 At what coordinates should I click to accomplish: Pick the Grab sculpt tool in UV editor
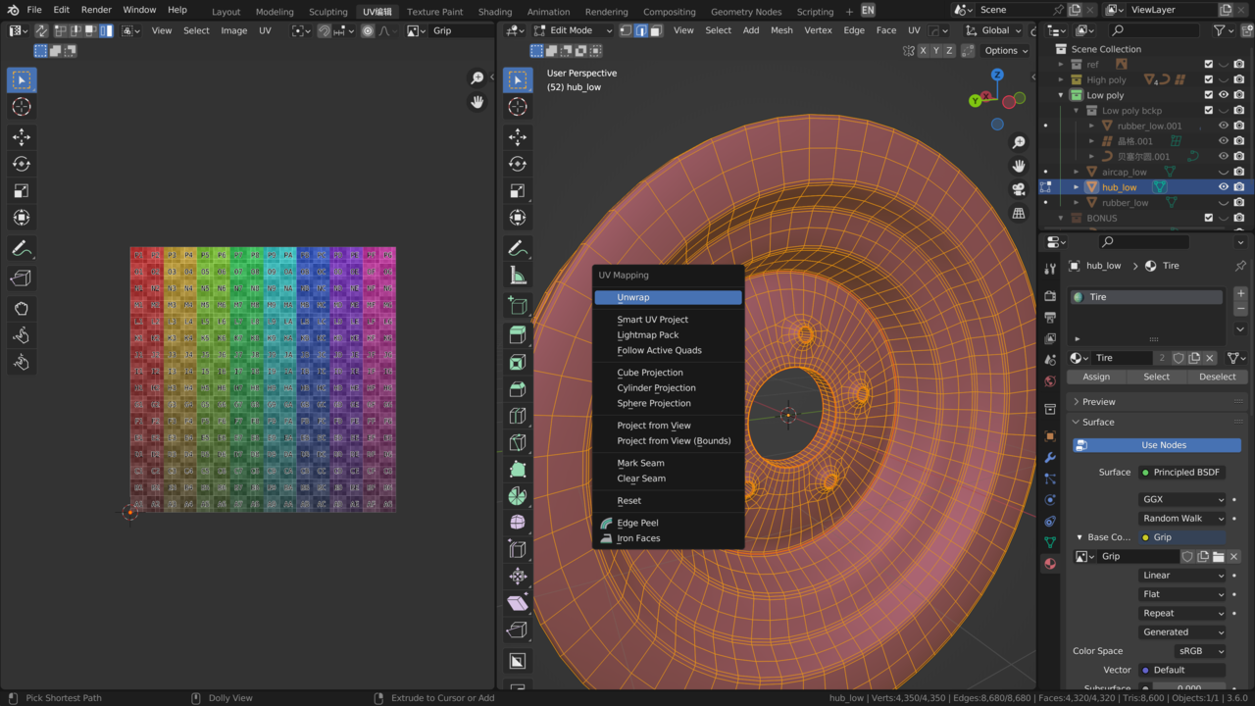[x=22, y=308]
